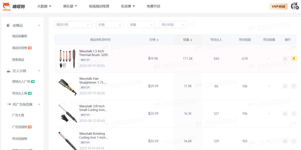Image resolution: width=301 pixels, height=150 pixels.
Task: Open the user avatar profile
Action: coord(295,6)
